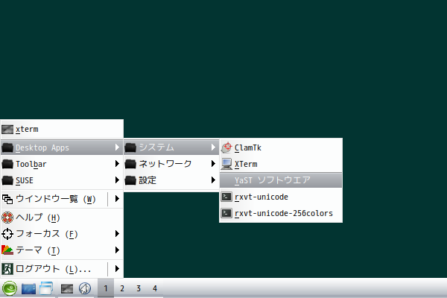
Task: Launch the terminal icon in taskbar
Action: coord(67,288)
